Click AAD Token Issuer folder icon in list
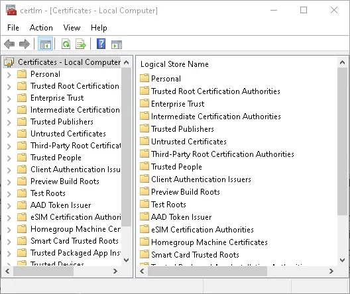 coord(145,217)
